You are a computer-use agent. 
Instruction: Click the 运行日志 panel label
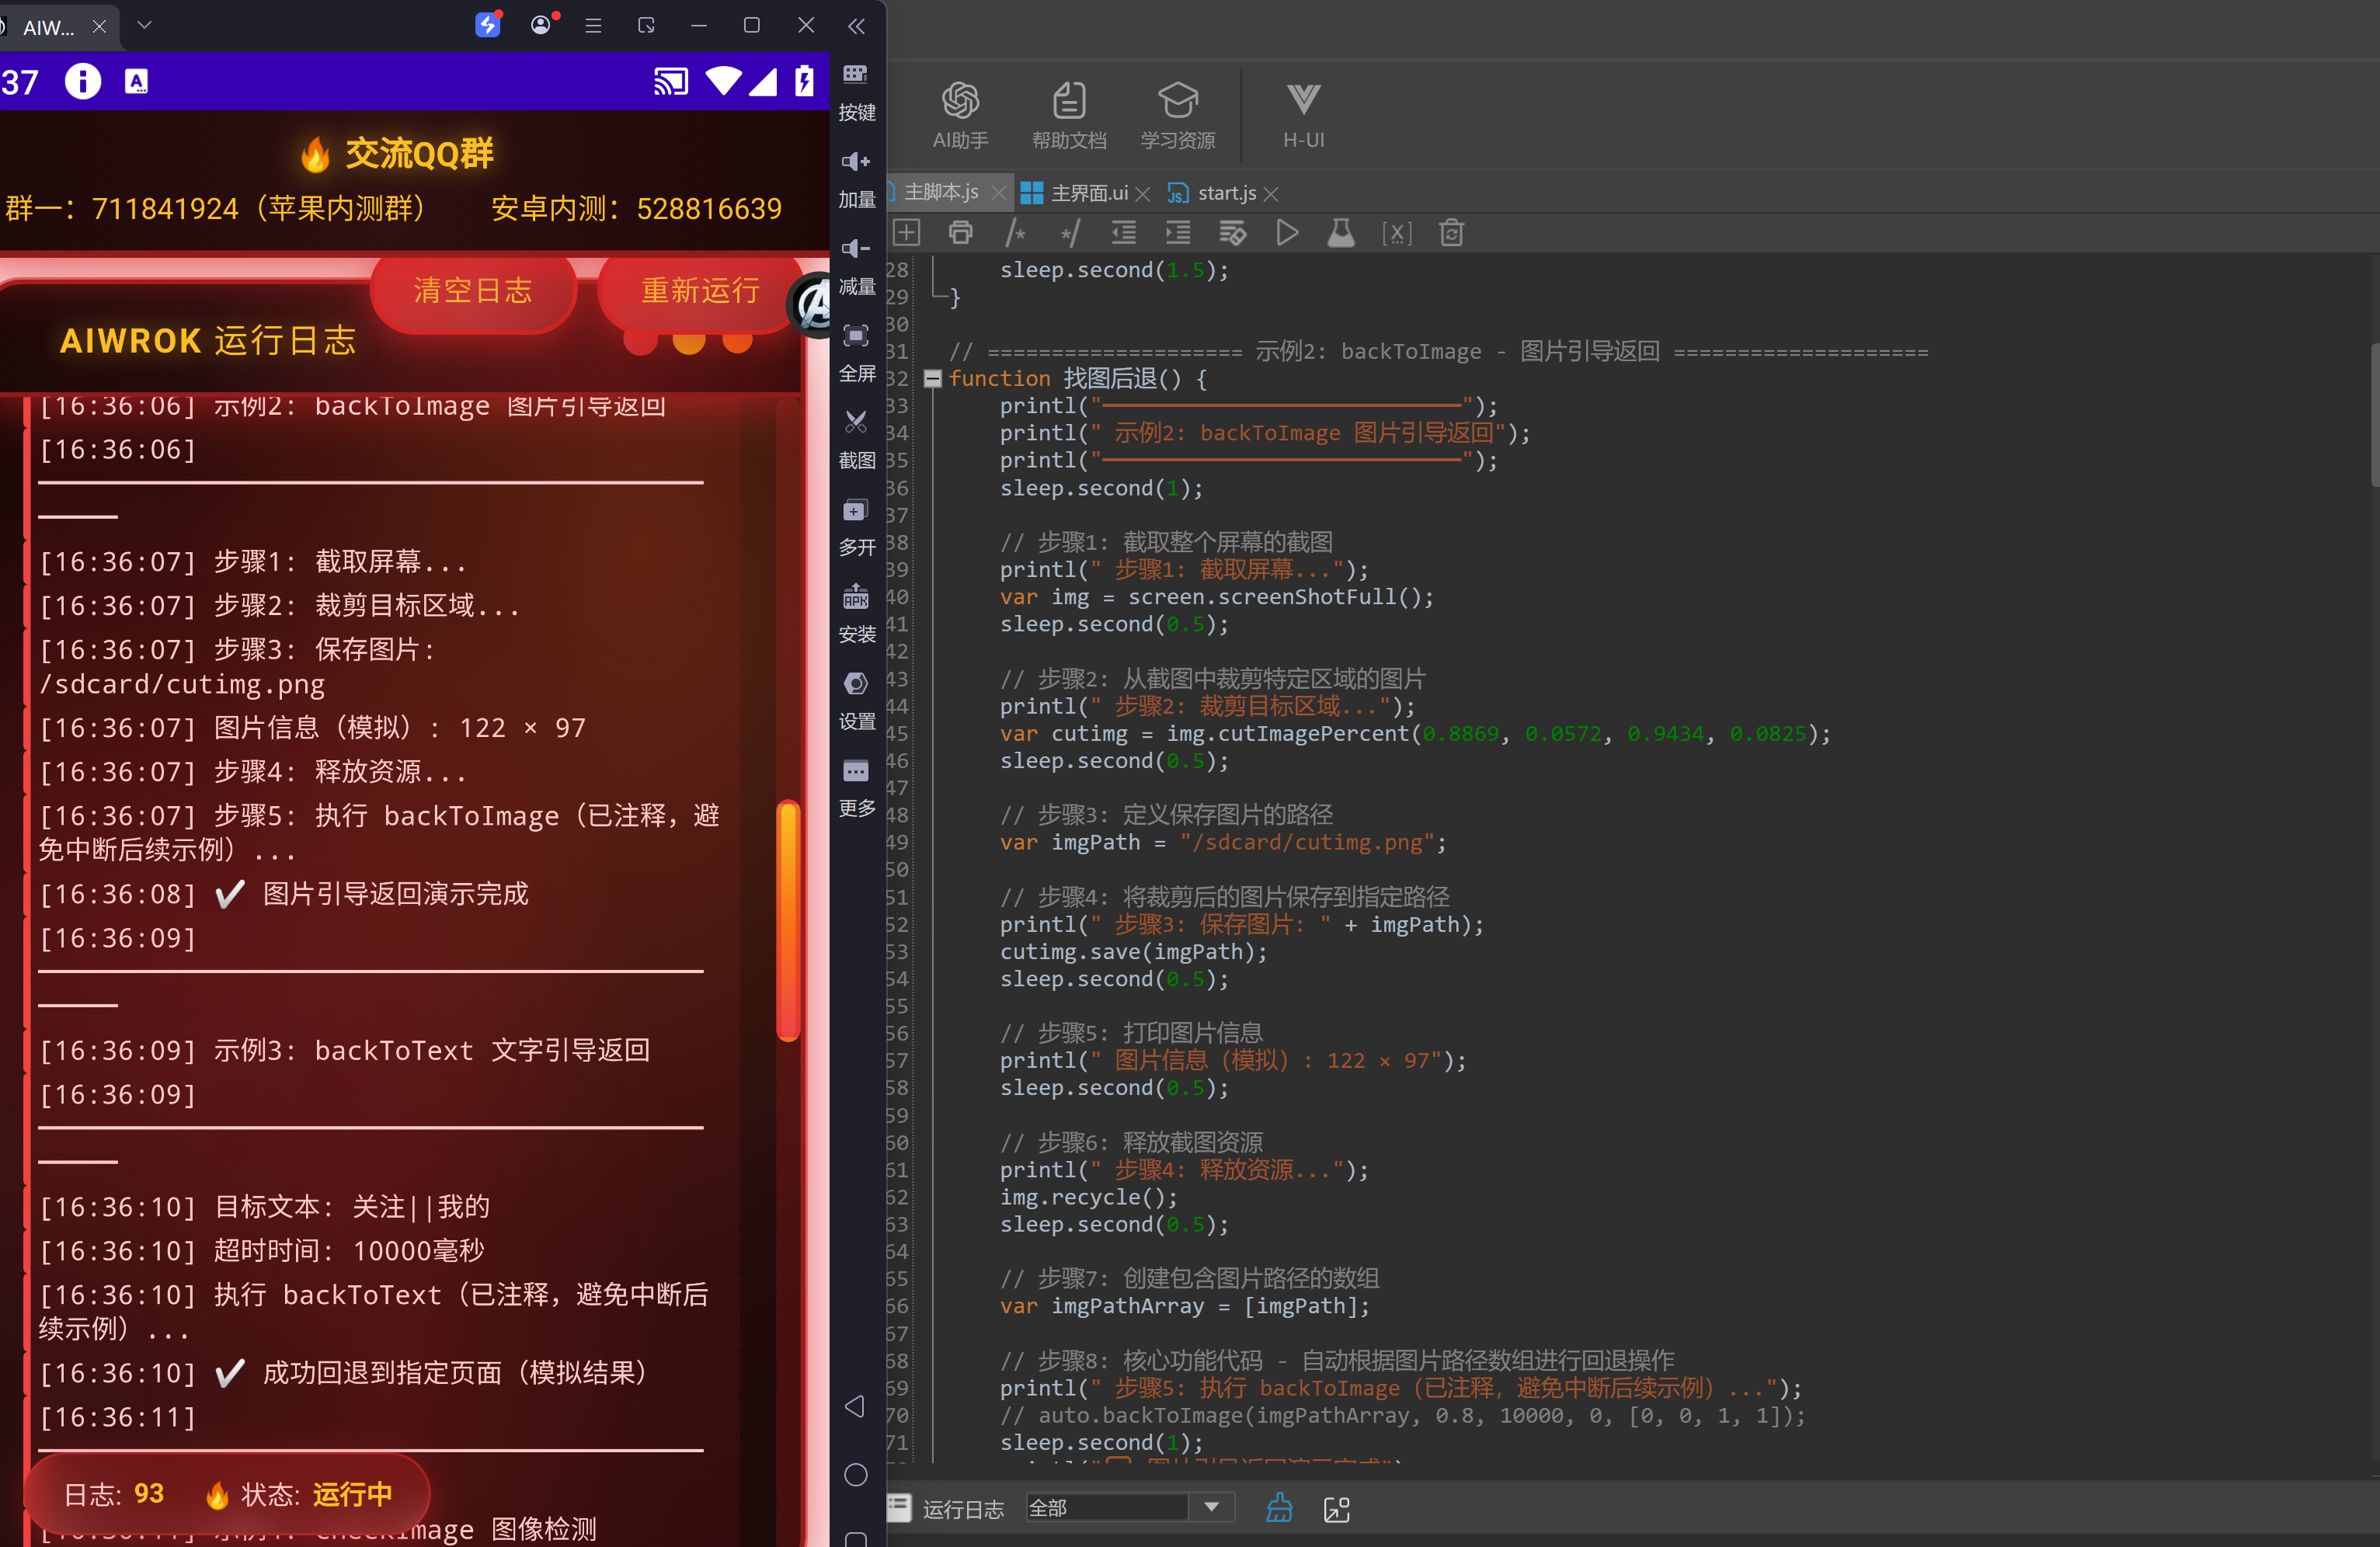(963, 1509)
